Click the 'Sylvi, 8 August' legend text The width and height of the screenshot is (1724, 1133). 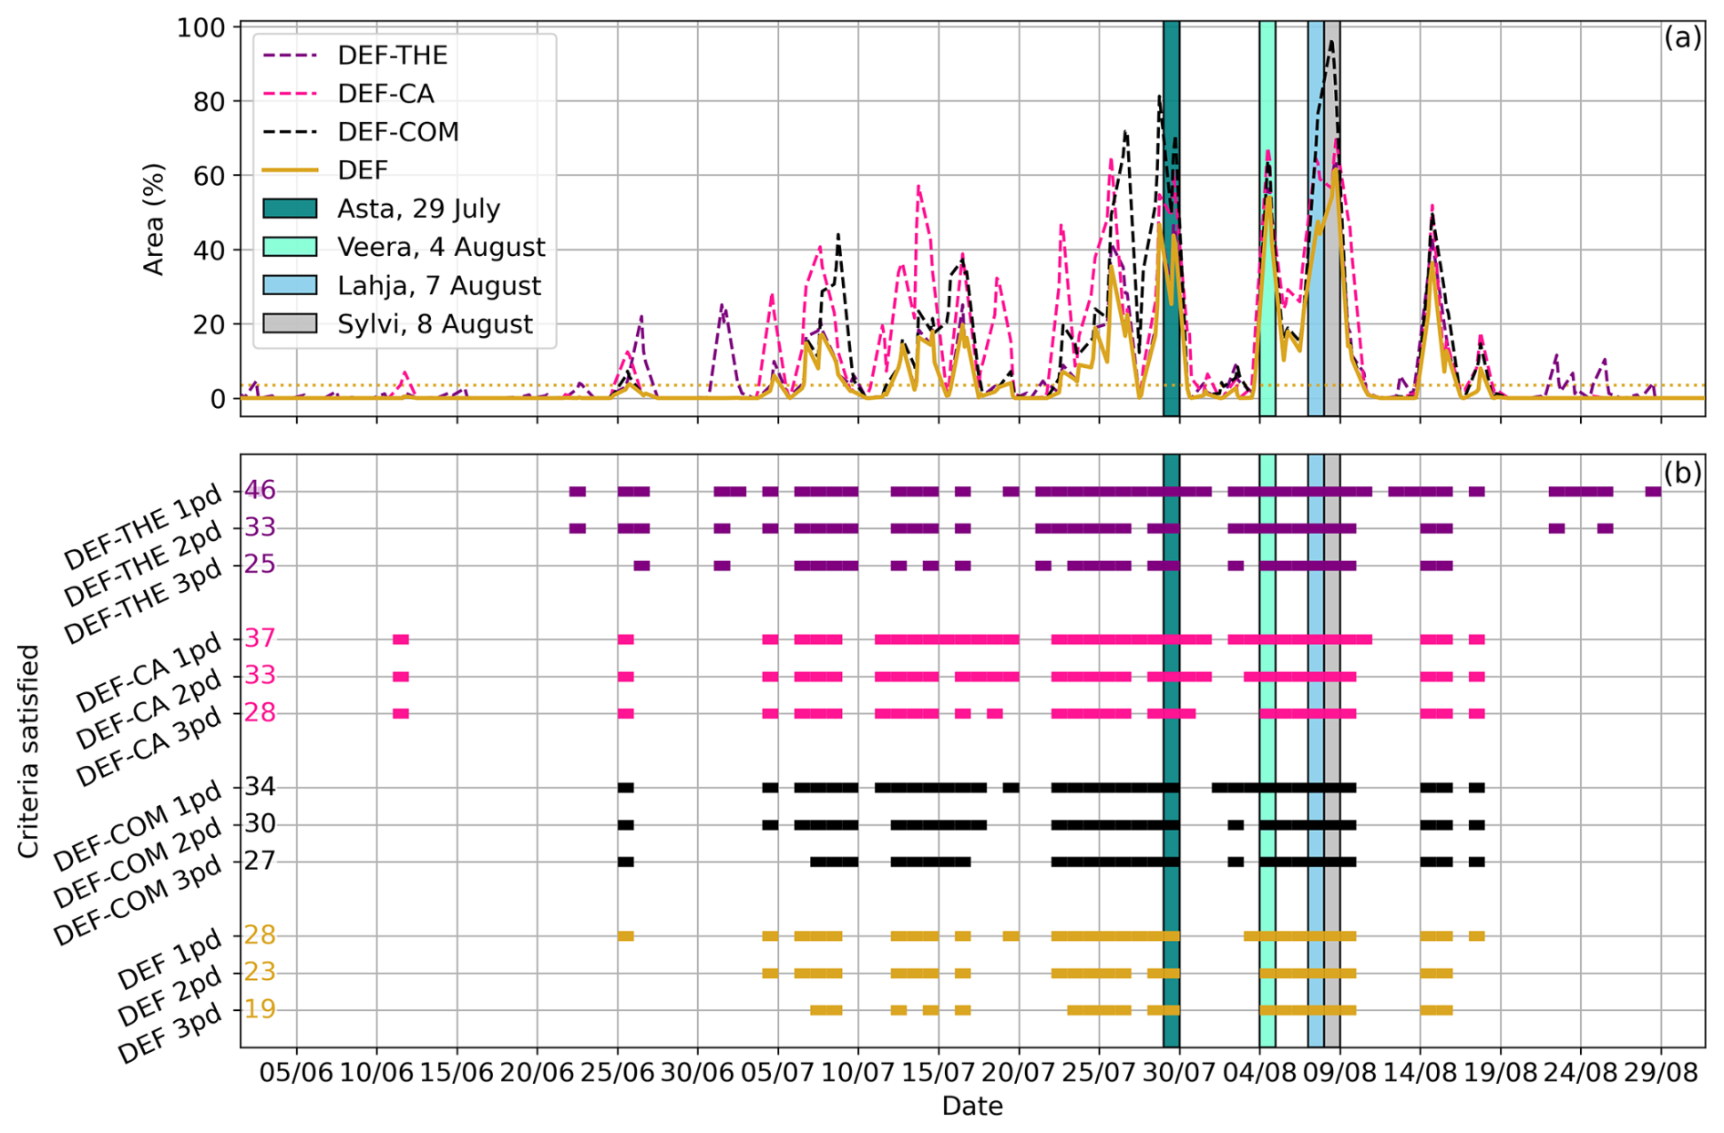pyautogui.click(x=435, y=323)
